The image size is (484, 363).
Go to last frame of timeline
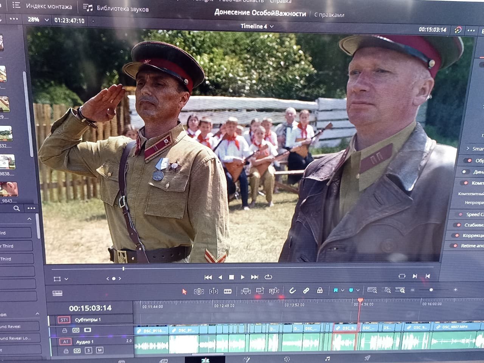point(255,277)
